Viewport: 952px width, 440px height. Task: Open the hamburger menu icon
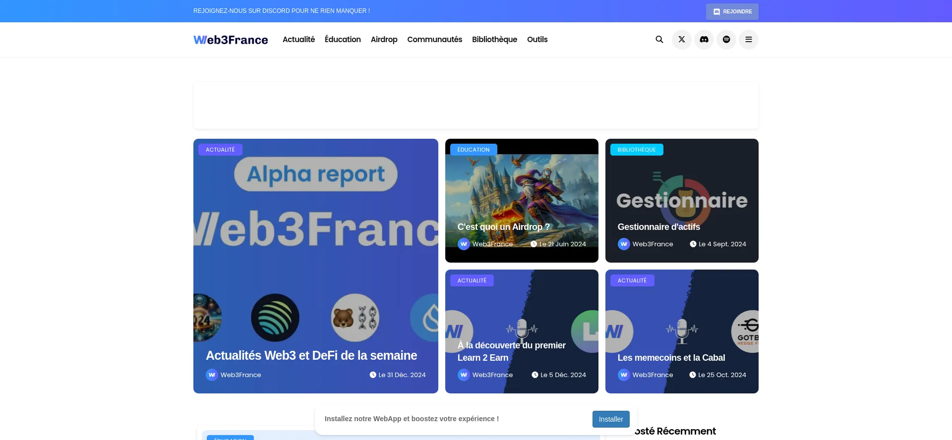tap(749, 40)
